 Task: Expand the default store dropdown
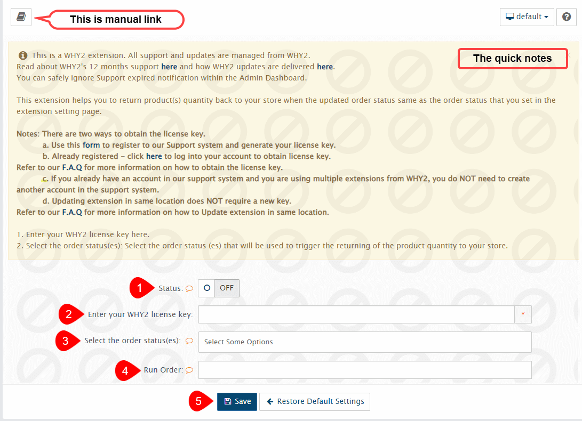[527, 17]
